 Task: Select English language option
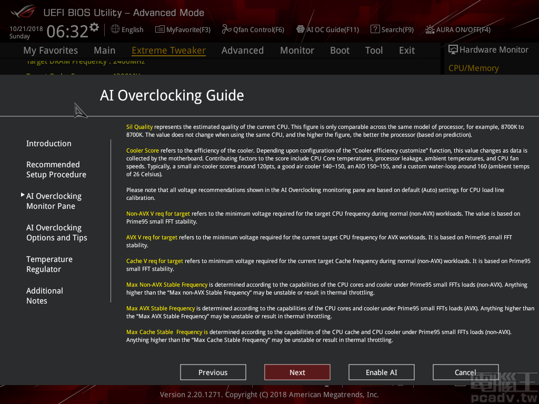132,29
